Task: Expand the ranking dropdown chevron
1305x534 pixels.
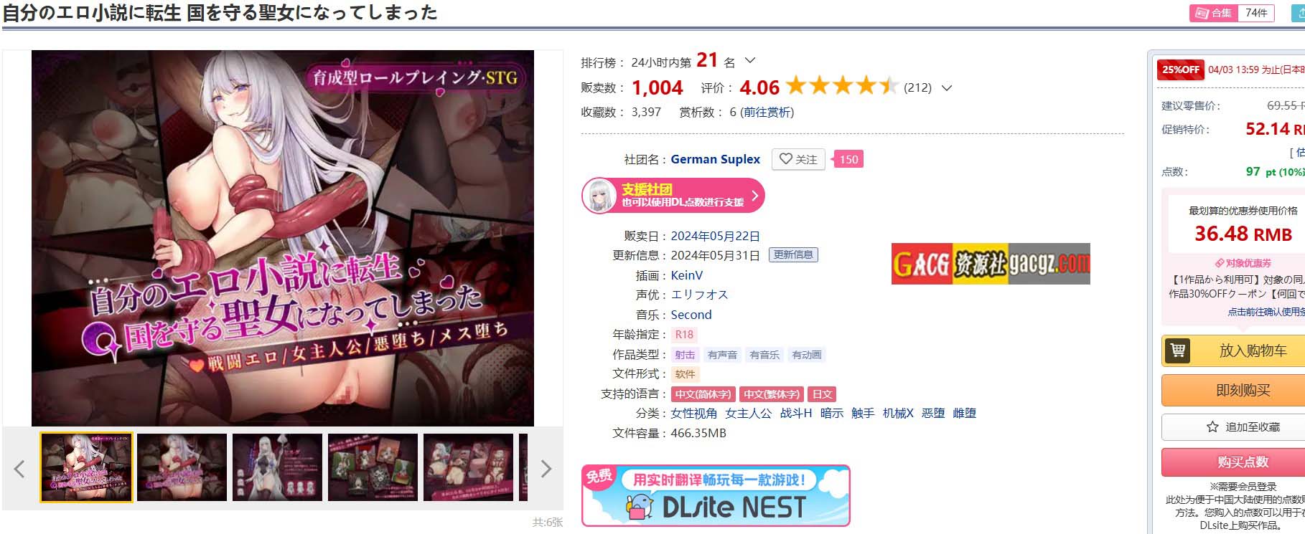Action: (x=750, y=61)
